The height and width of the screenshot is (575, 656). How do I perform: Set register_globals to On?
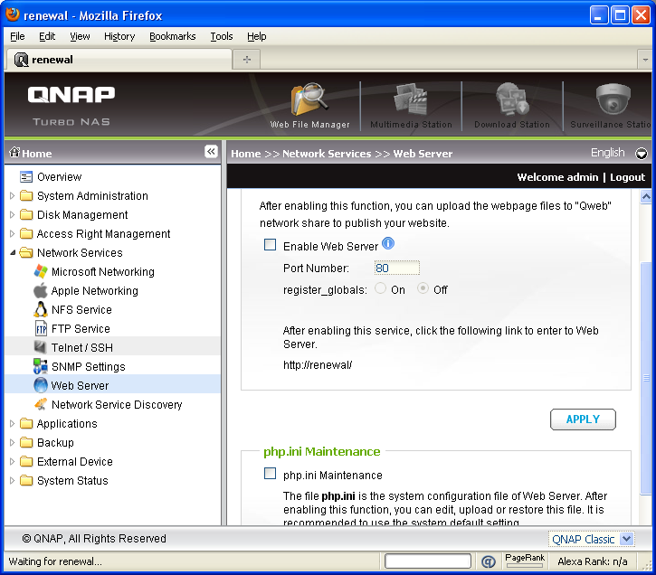[379, 289]
